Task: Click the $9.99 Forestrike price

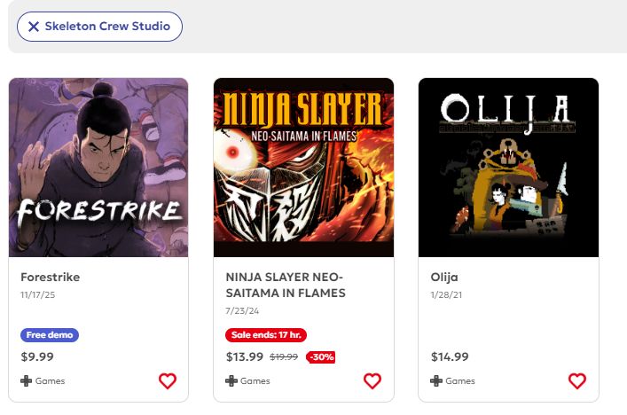Action: pyautogui.click(x=37, y=356)
